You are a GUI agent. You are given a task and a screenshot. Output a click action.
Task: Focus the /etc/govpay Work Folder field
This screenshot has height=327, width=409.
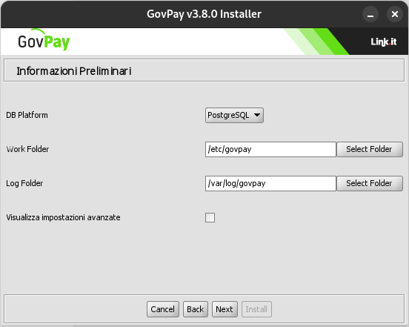click(x=270, y=149)
